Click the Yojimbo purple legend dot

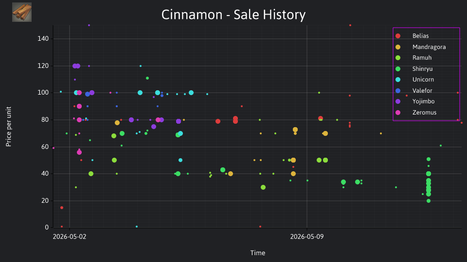click(398, 101)
